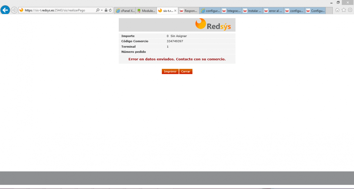Open the first configur... tab with IE icon
354x189 pixels.
[x=210, y=11]
